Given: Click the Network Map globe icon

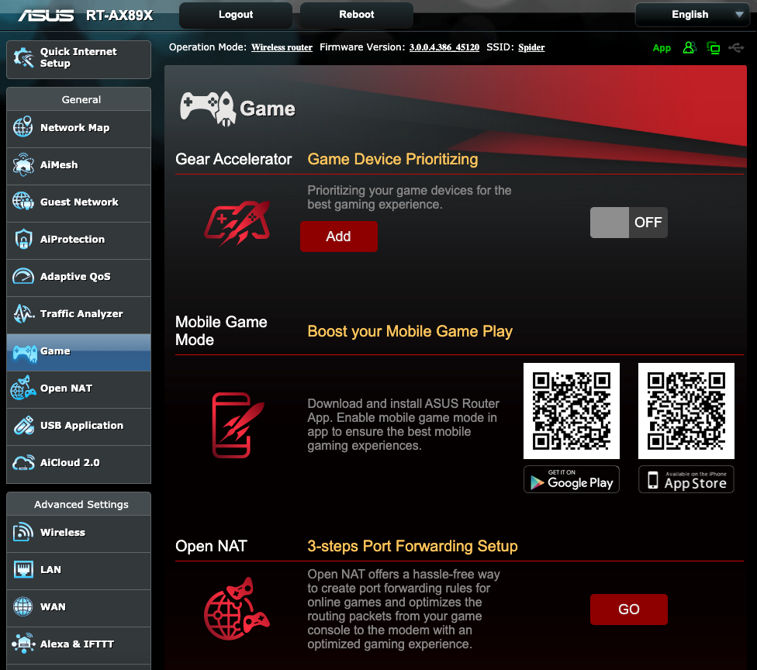Looking at the screenshot, I should pyautogui.click(x=22, y=127).
